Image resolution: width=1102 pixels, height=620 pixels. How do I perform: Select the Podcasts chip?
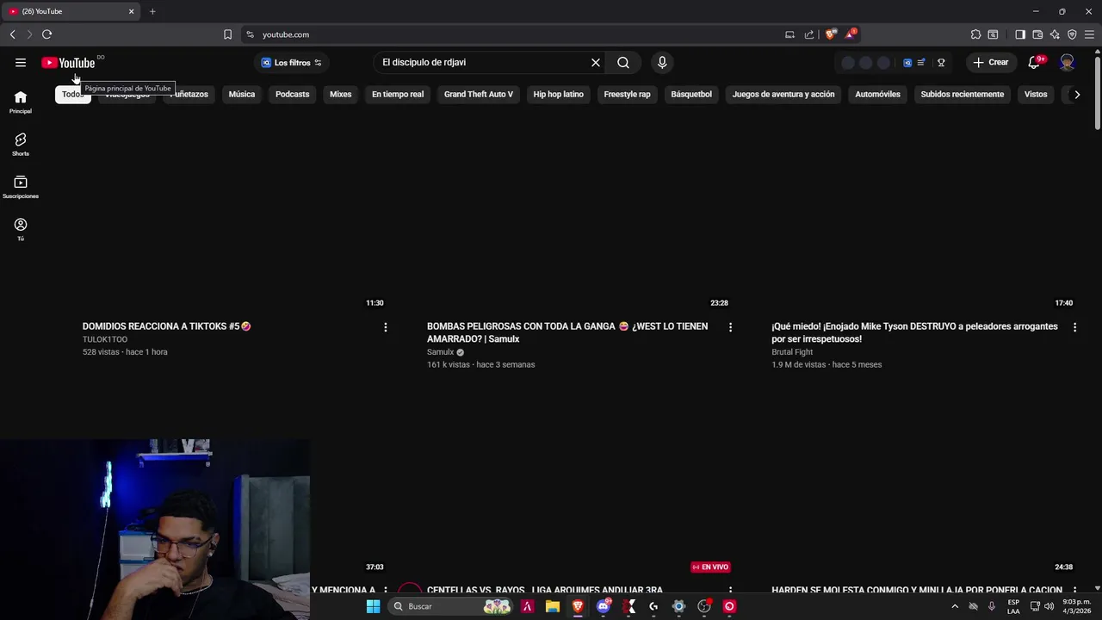(x=292, y=94)
